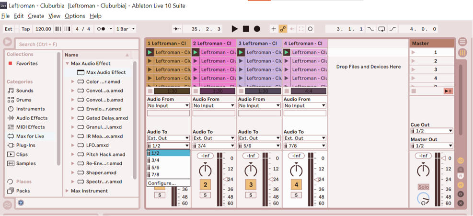The image size is (473, 216).
Task: Expand the Pitch Hack.amxd item
Action: [73, 155]
